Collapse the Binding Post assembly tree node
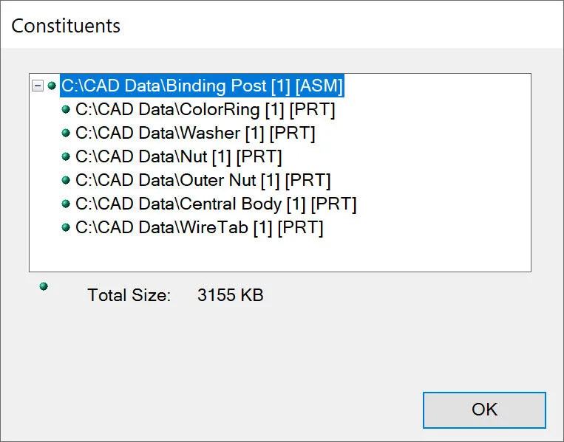 point(38,86)
